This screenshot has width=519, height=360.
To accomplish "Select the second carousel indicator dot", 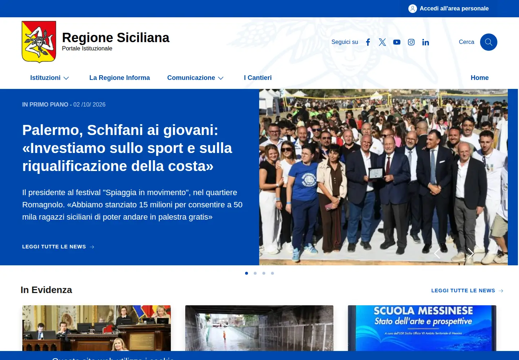I will [x=255, y=273].
